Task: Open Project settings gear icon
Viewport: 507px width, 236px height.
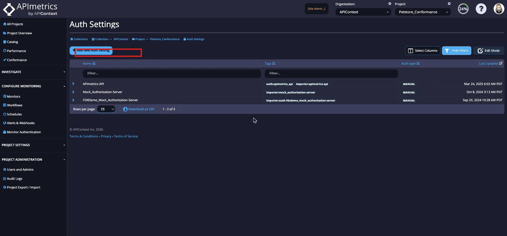Action: point(449,4)
